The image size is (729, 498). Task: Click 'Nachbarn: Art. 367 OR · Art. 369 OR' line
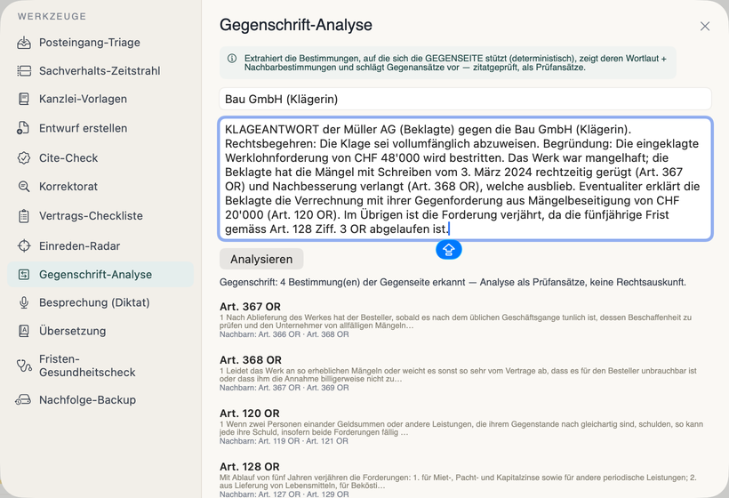point(284,388)
